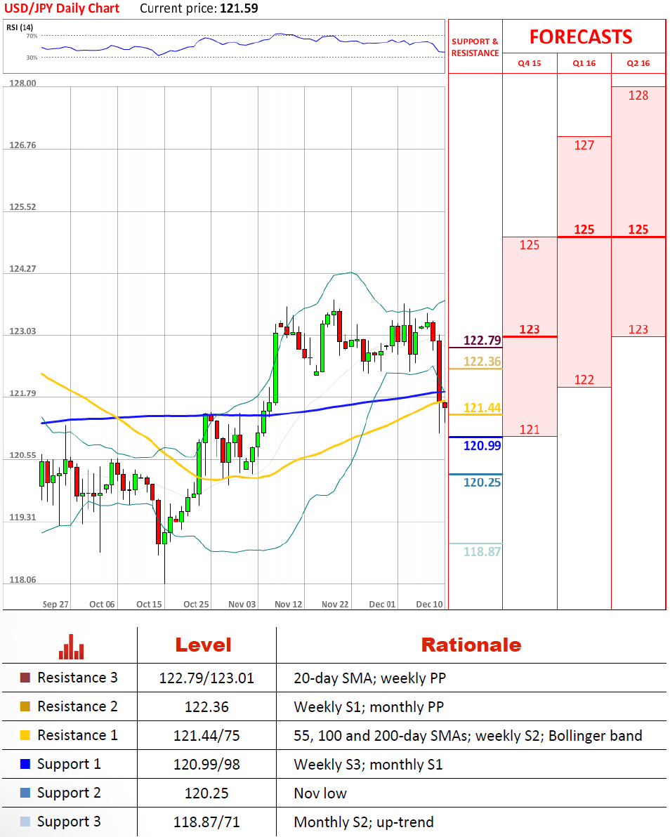Click the RSI 70% threshold label
This screenshot has width=670, height=837.
click(x=32, y=36)
